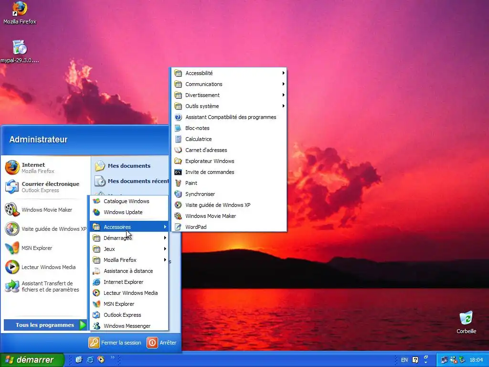Click the Carnet d'adresses icon
The image size is (489, 367).
pyautogui.click(x=178, y=150)
